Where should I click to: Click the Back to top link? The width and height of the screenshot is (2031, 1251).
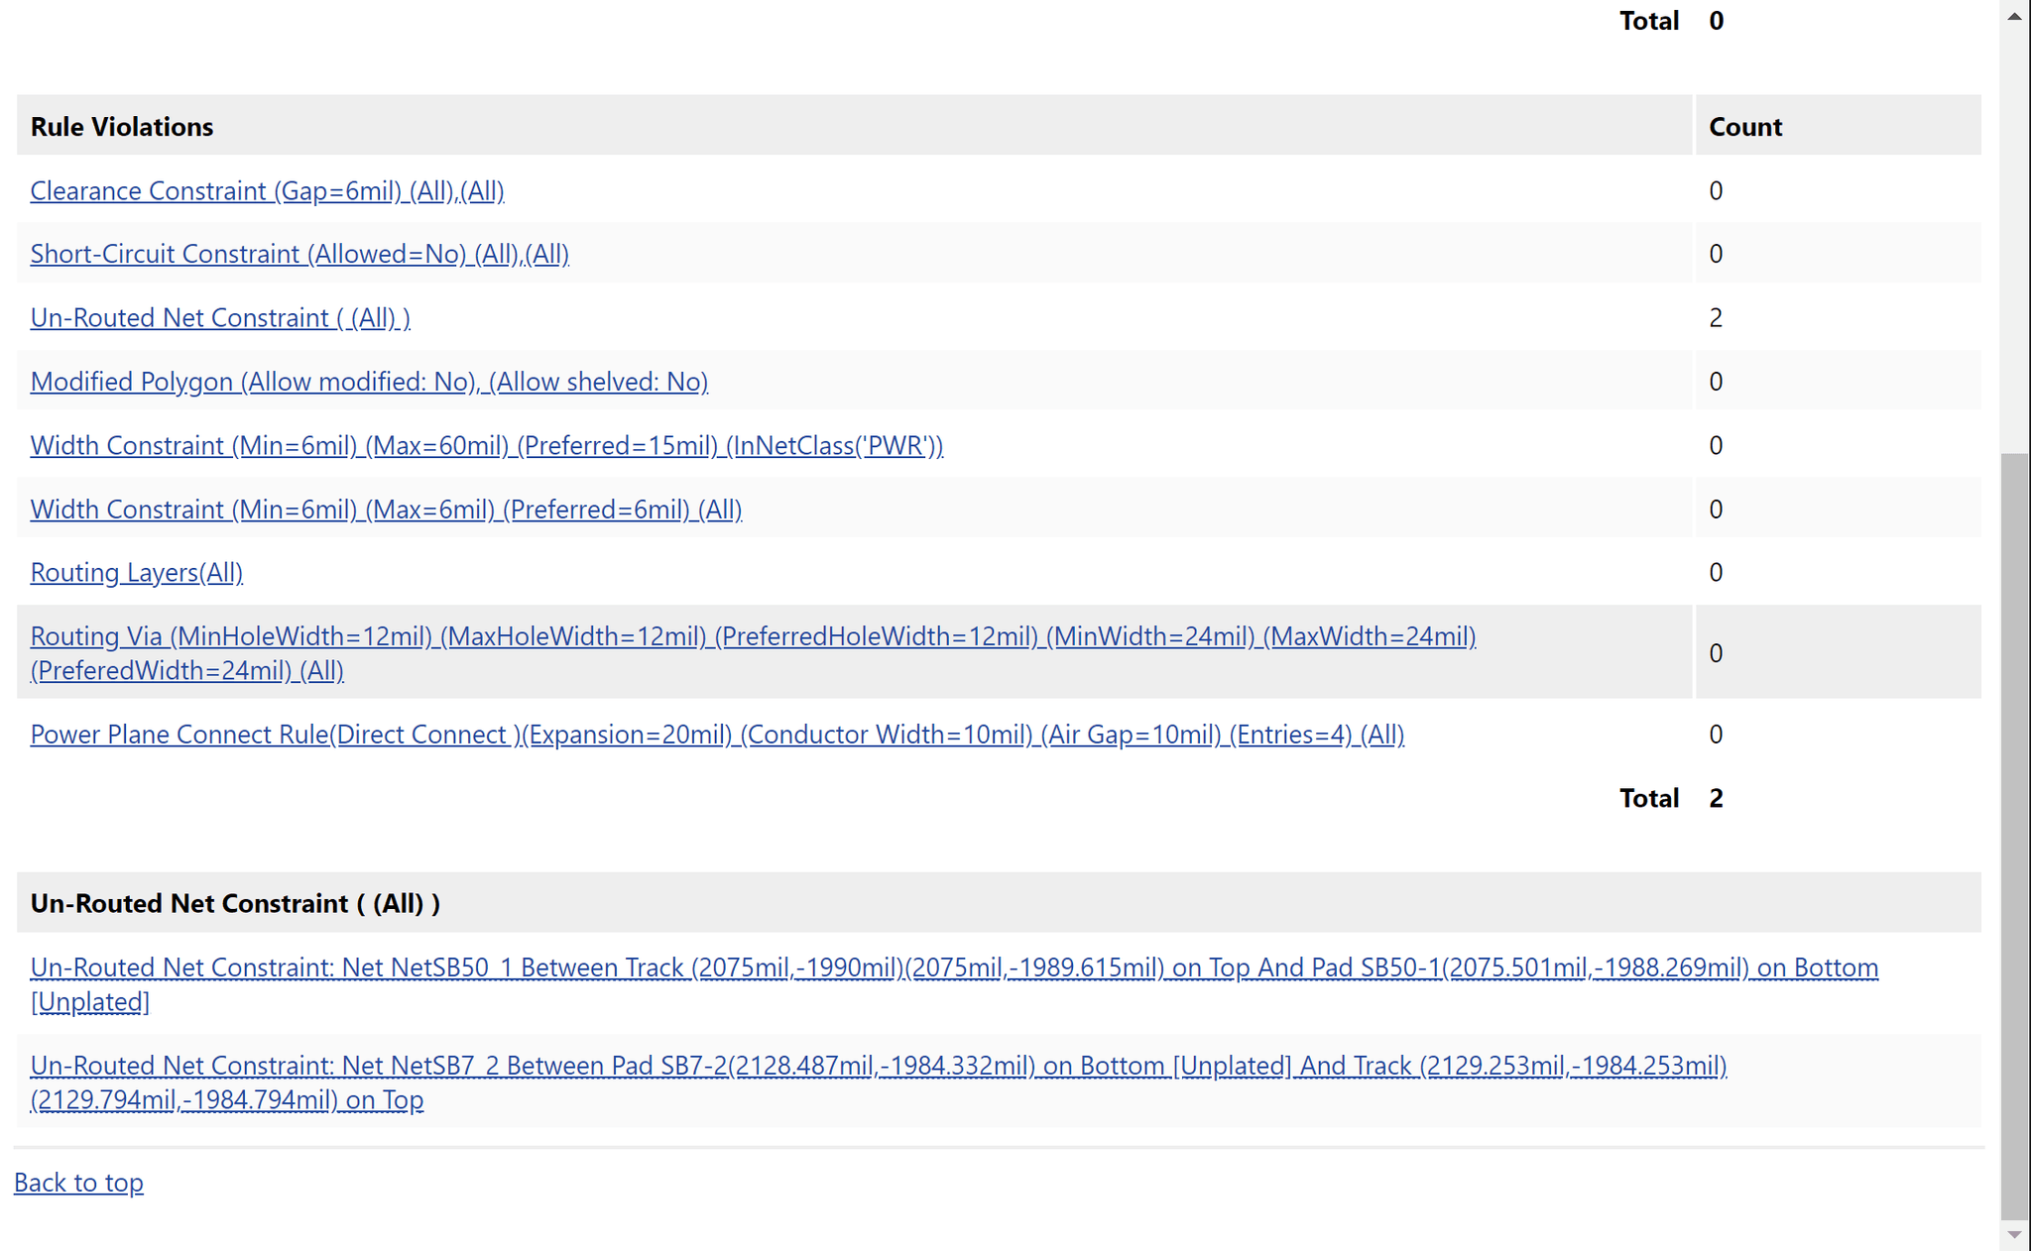pos(78,1183)
